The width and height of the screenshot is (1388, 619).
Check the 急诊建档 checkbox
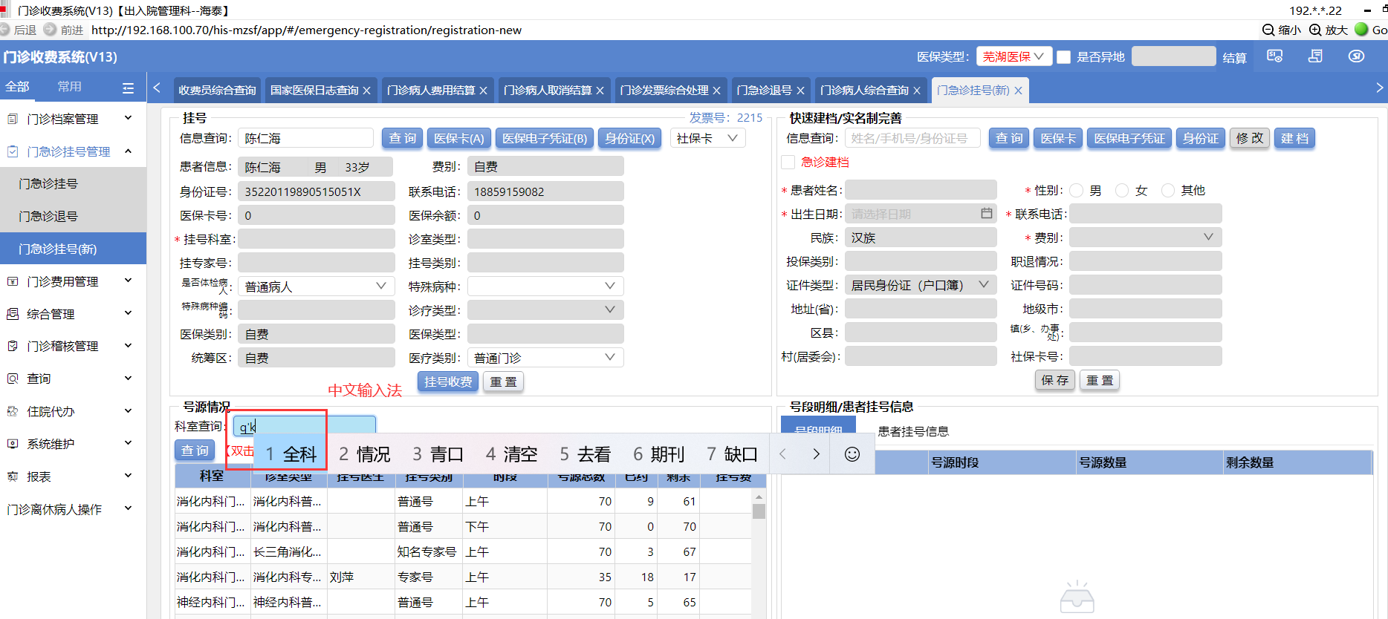pos(788,163)
